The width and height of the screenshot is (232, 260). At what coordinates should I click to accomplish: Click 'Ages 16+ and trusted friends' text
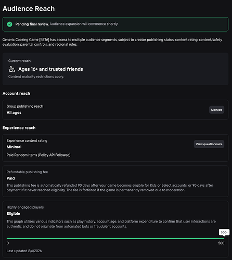point(50,69)
